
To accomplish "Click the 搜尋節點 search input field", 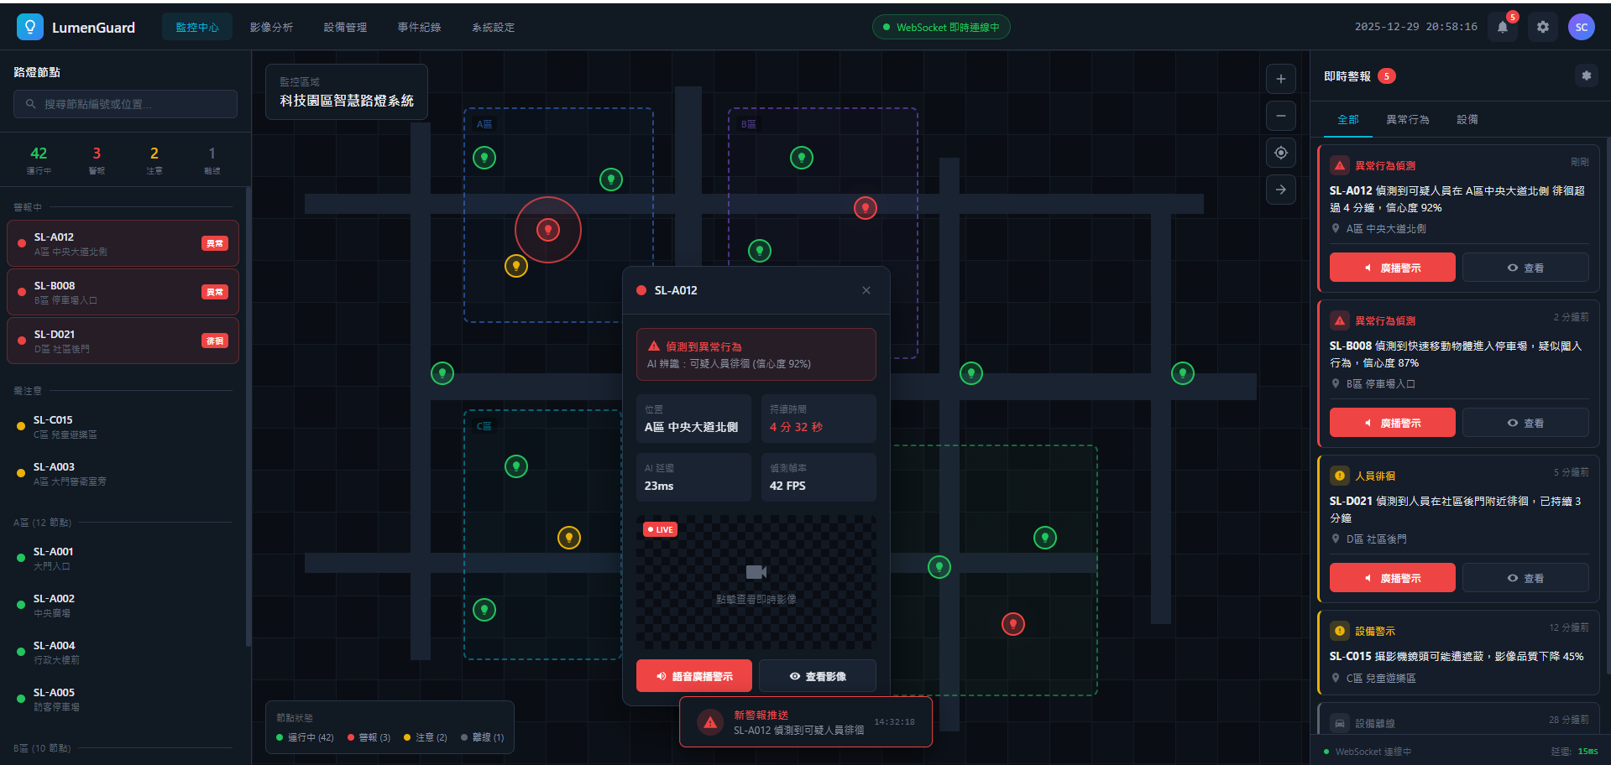I will pos(126,104).
